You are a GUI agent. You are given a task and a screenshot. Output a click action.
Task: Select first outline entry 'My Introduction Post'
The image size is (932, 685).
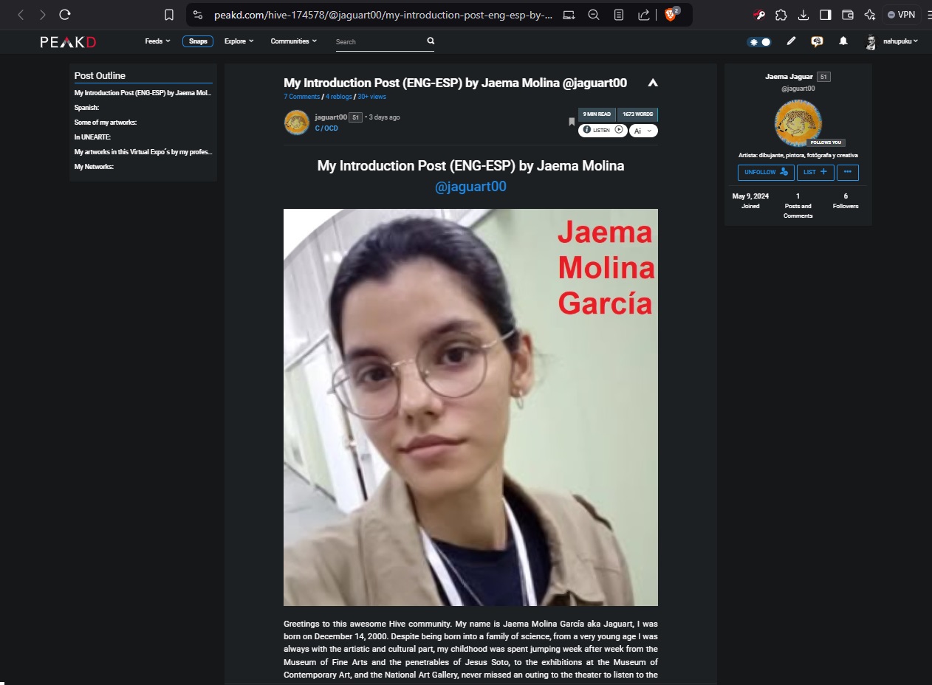click(x=143, y=93)
